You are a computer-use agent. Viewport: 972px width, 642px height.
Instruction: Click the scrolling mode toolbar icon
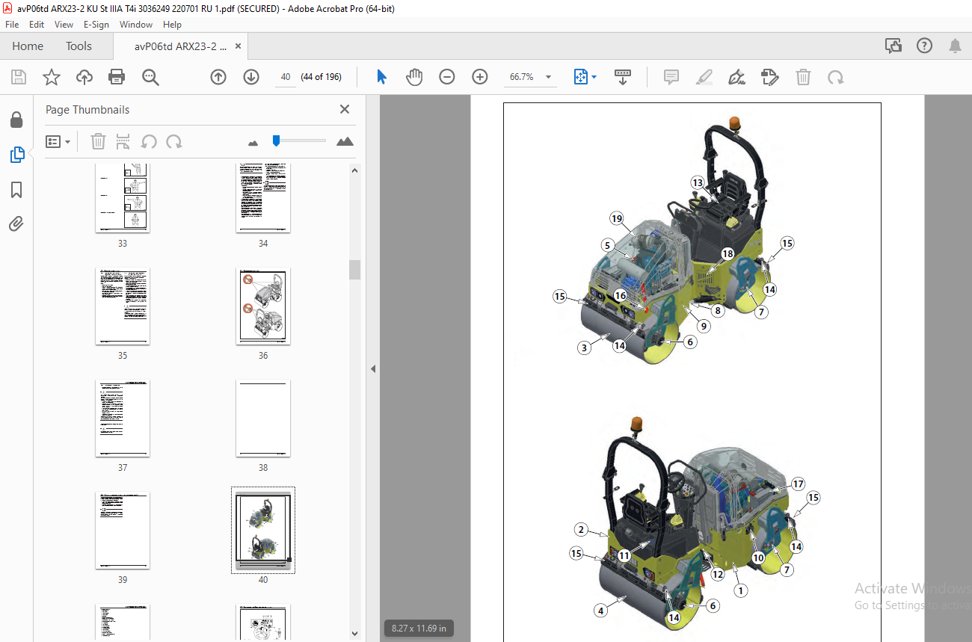(x=623, y=77)
